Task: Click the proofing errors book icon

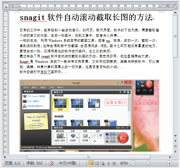Action: pyautogui.click(x=51, y=163)
